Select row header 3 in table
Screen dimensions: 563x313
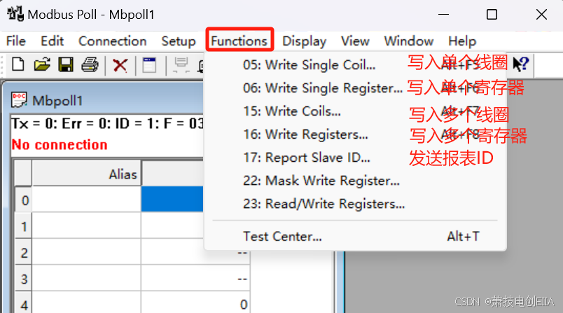click(24, 279)
